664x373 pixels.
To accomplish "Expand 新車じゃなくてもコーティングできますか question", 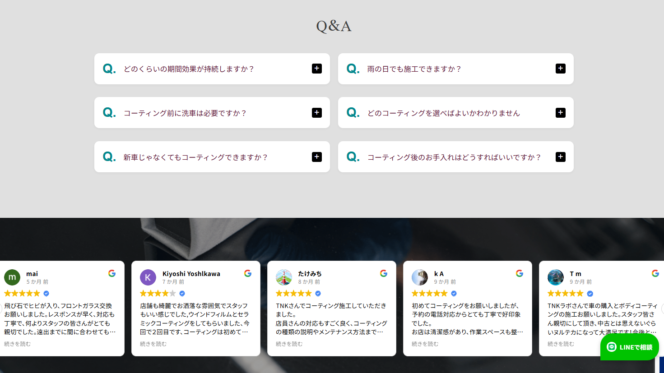I will pos(317,157).
